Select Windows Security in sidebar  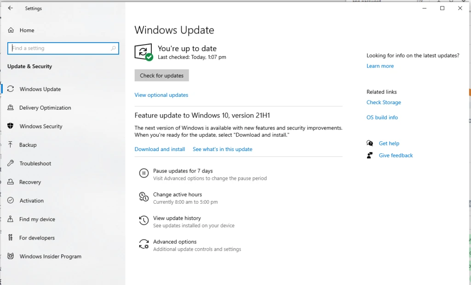41,126
